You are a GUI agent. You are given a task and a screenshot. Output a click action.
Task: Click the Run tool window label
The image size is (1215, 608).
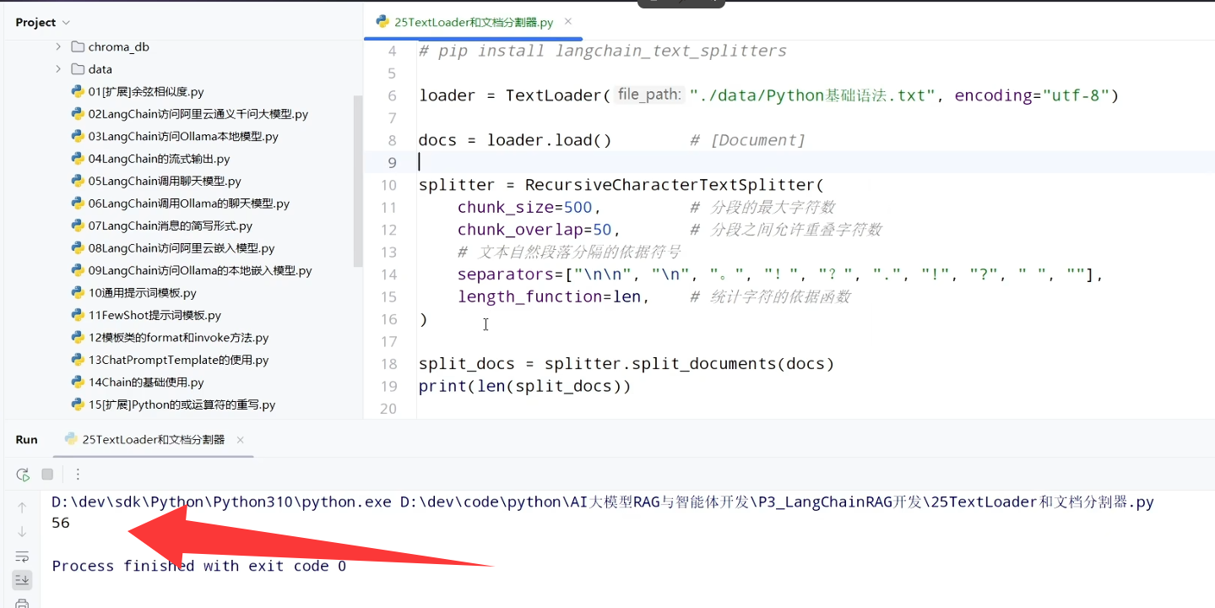26,439
